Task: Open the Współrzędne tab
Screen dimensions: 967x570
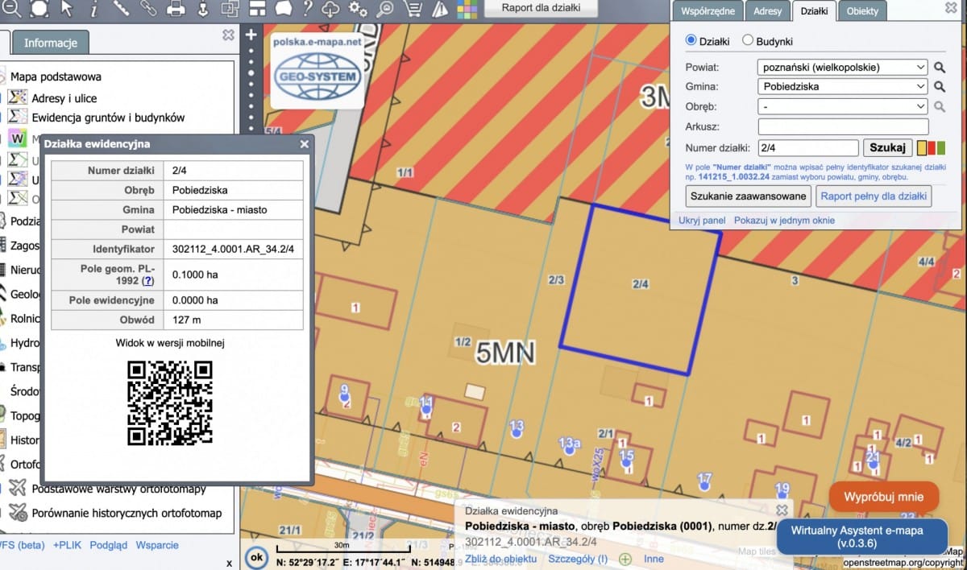Action: coord(707,11)
